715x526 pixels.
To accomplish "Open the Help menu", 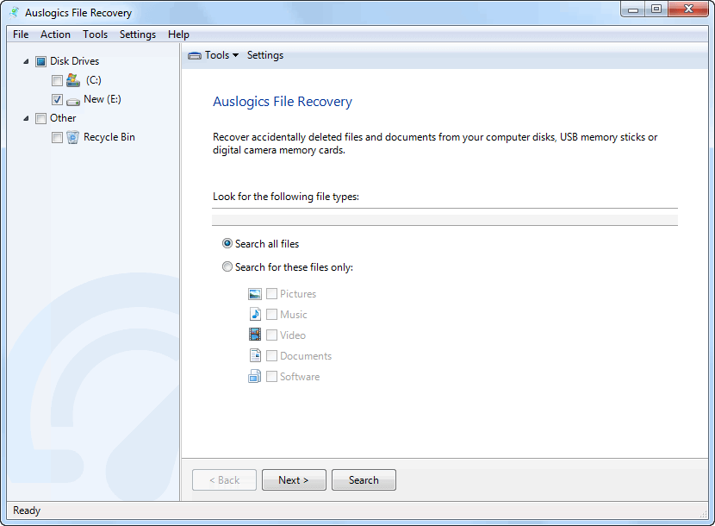I will coord(178,34).
